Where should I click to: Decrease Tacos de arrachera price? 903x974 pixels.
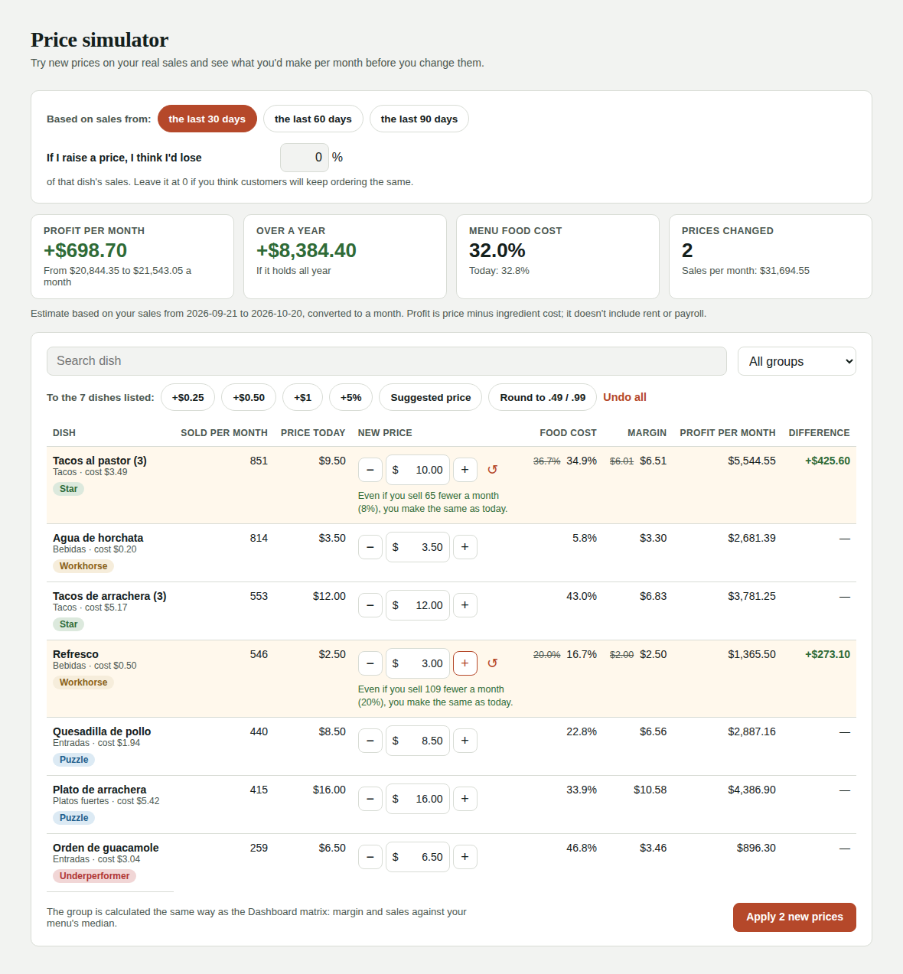tap(370, 605)
